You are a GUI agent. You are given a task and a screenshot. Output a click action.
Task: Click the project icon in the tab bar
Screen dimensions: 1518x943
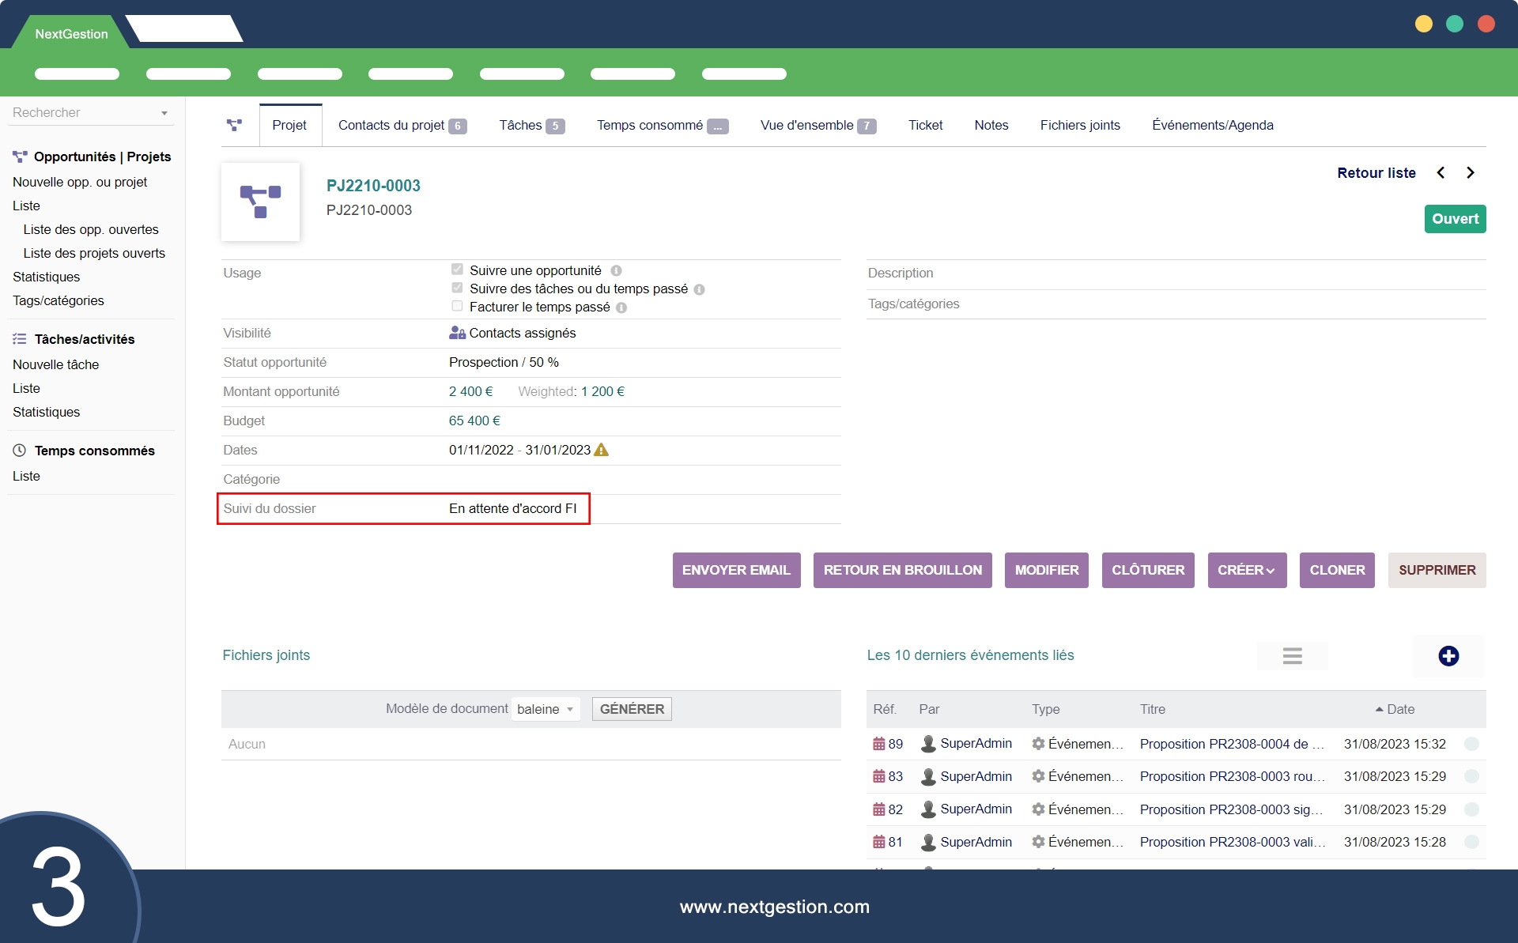234,125
